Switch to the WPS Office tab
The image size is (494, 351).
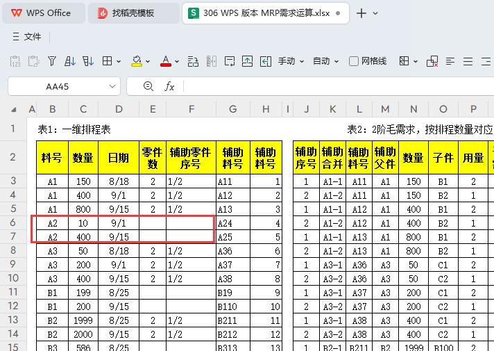[x=44, y=13]
